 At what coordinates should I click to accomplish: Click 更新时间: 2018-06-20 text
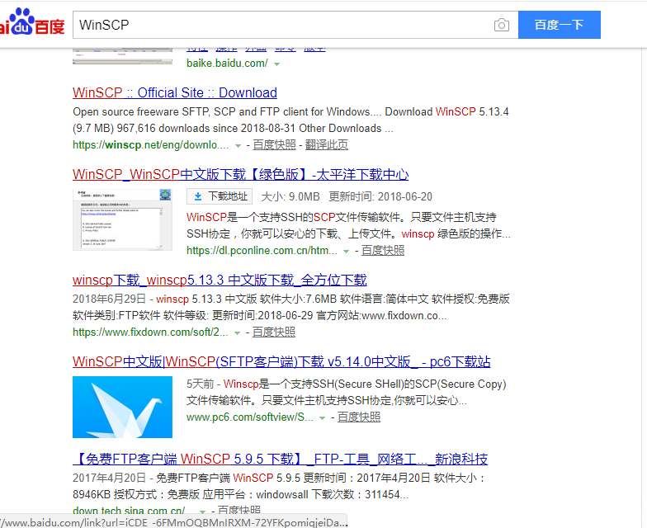point(380,196)
